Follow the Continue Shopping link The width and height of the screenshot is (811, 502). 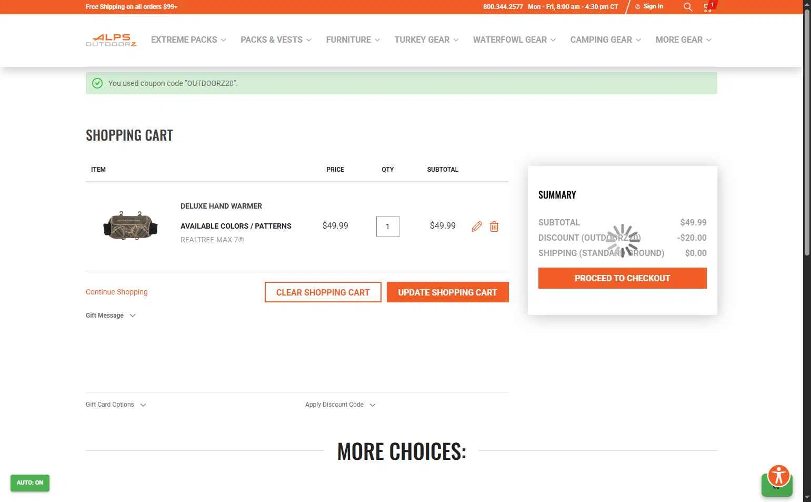click(x=117, y=292)
